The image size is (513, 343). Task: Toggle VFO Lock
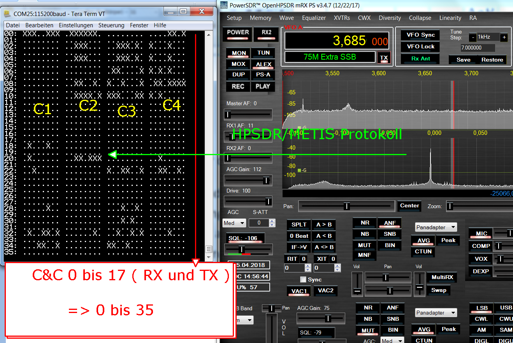pos(420,47)
